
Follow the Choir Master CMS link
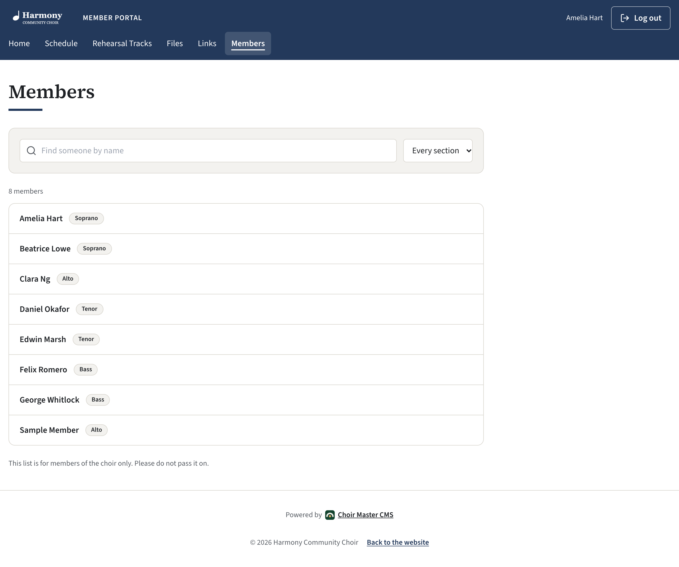(365, 515)
